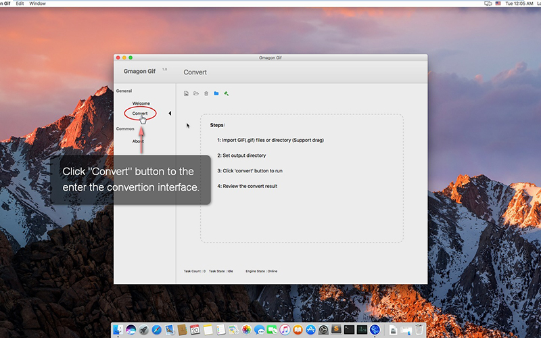Open Photos app in the dock
The height and width of the screenshot is (338, 541).
tap(246, 330)
